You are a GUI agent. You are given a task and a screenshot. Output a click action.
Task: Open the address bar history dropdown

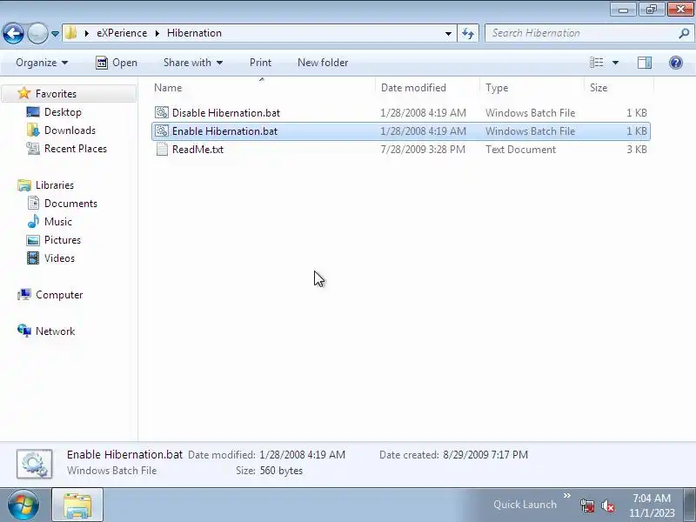(x=448, y=33)
